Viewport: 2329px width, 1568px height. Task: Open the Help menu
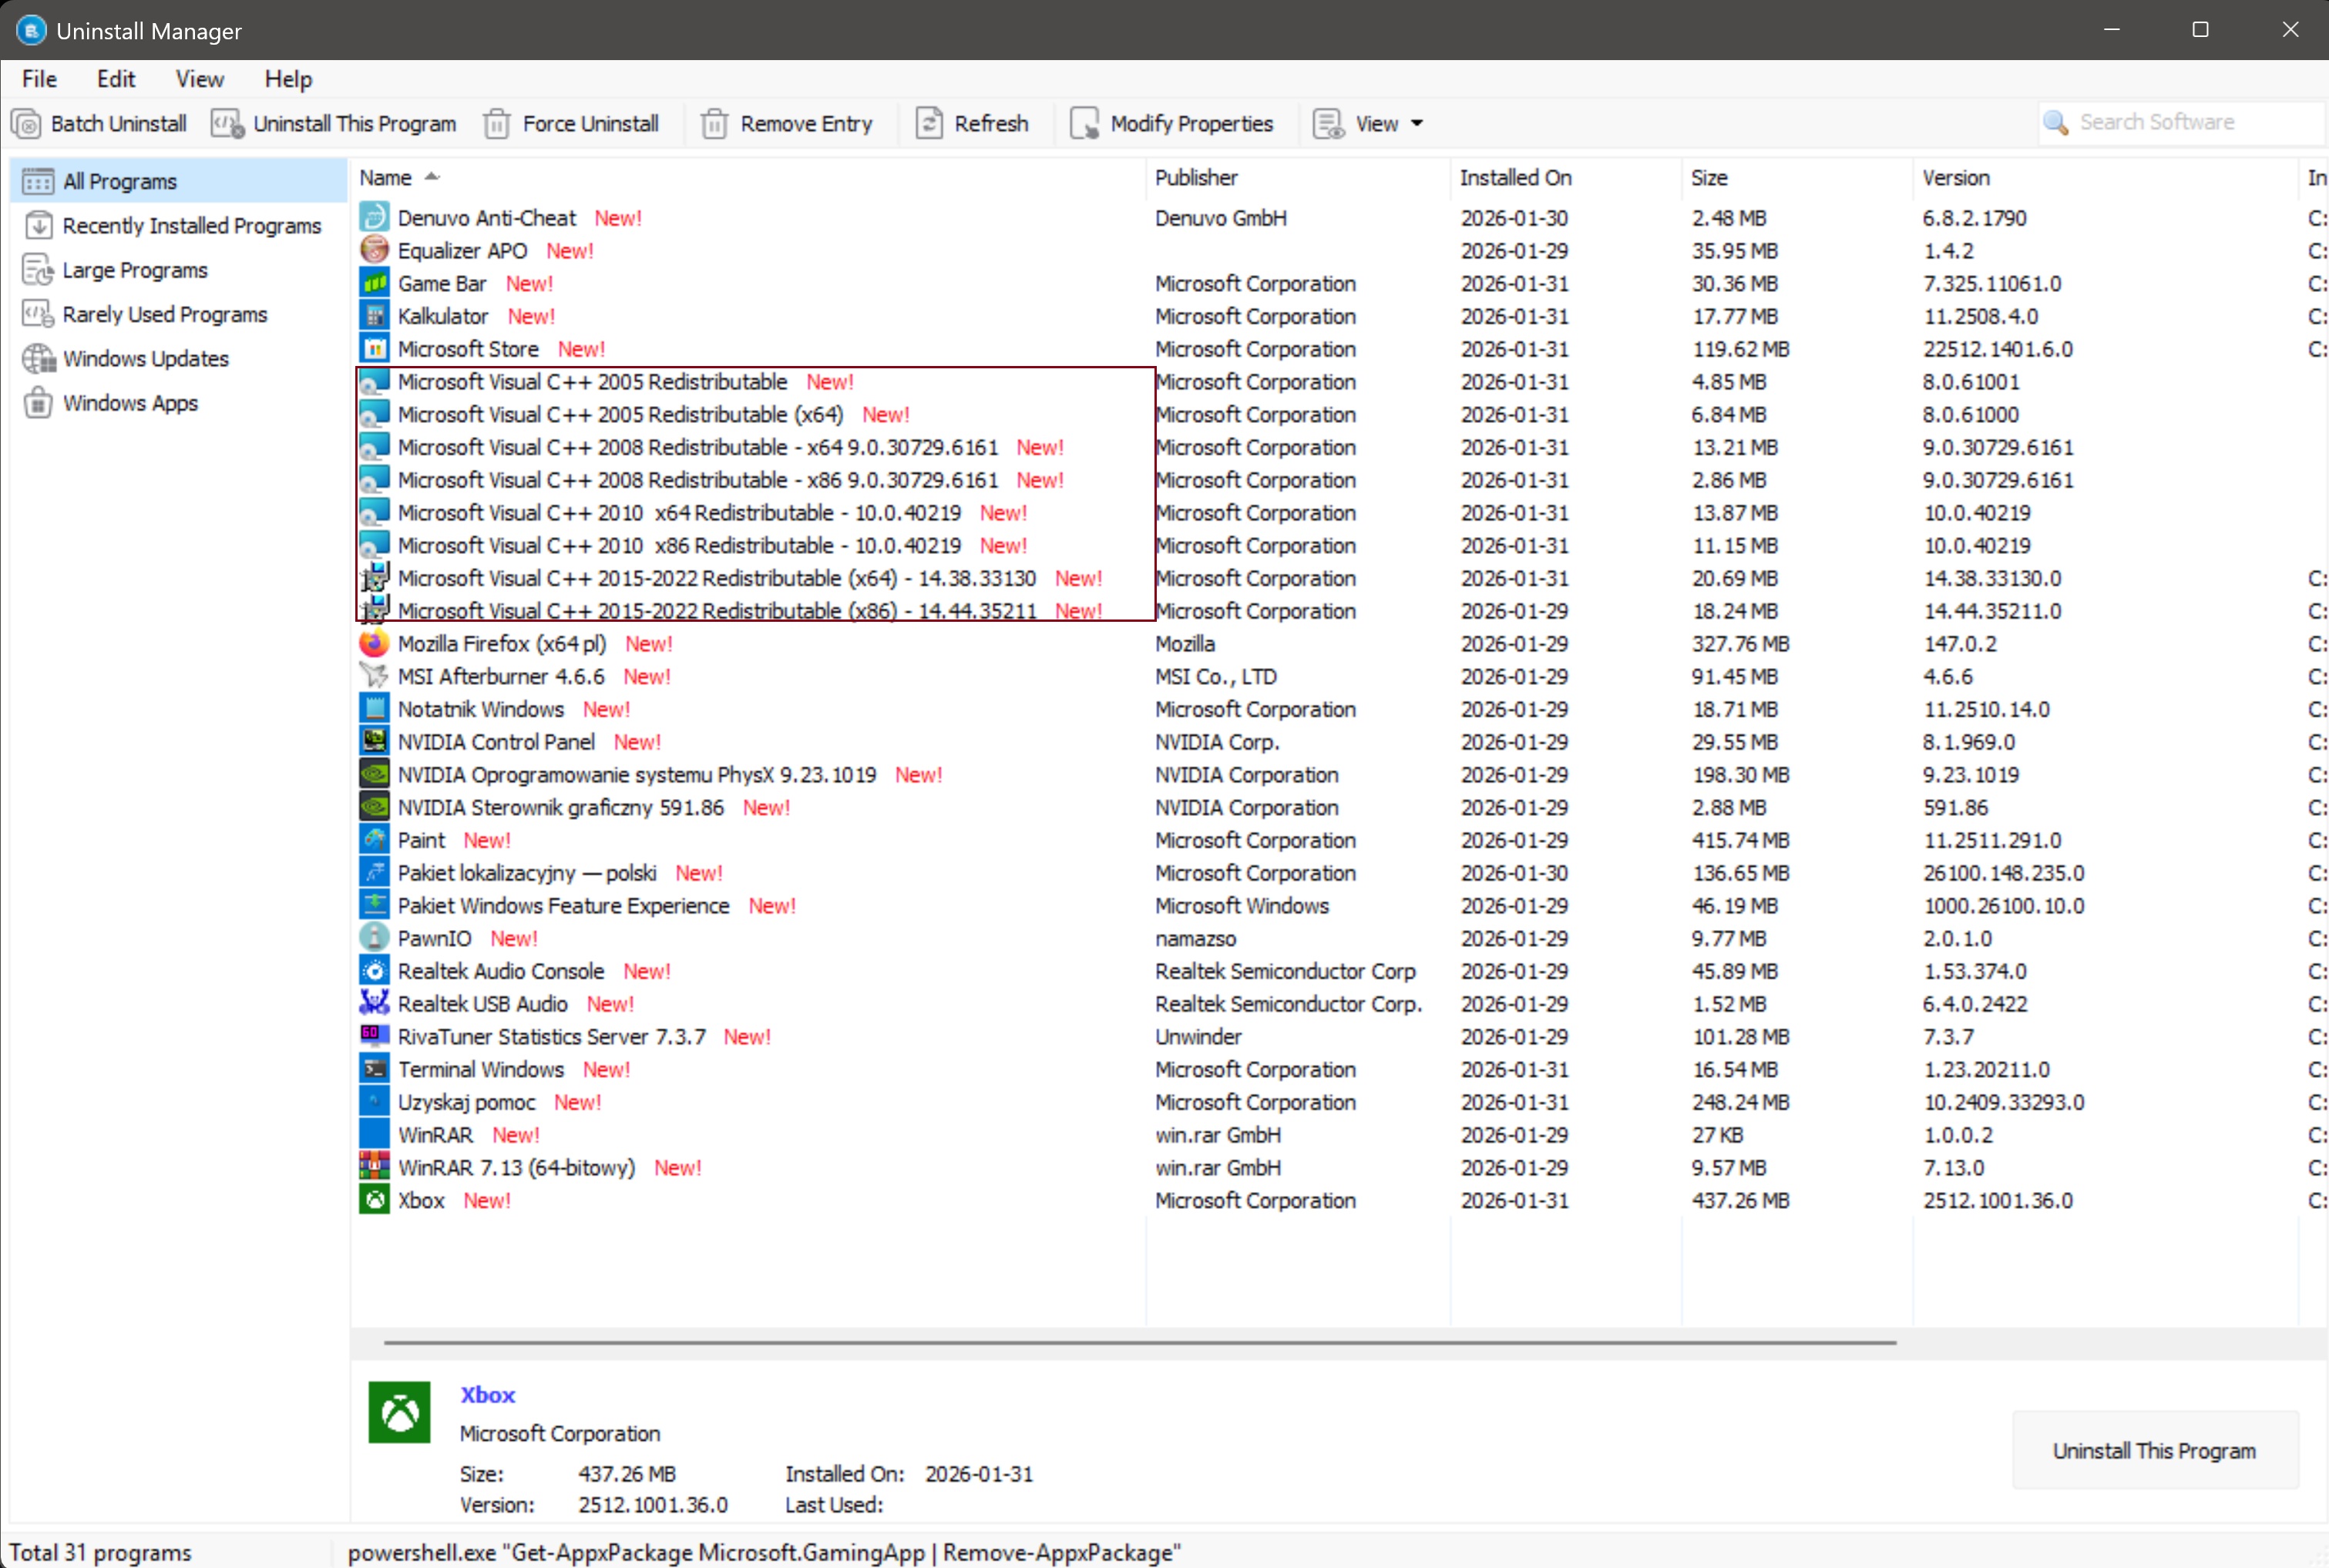click(288, 79)
